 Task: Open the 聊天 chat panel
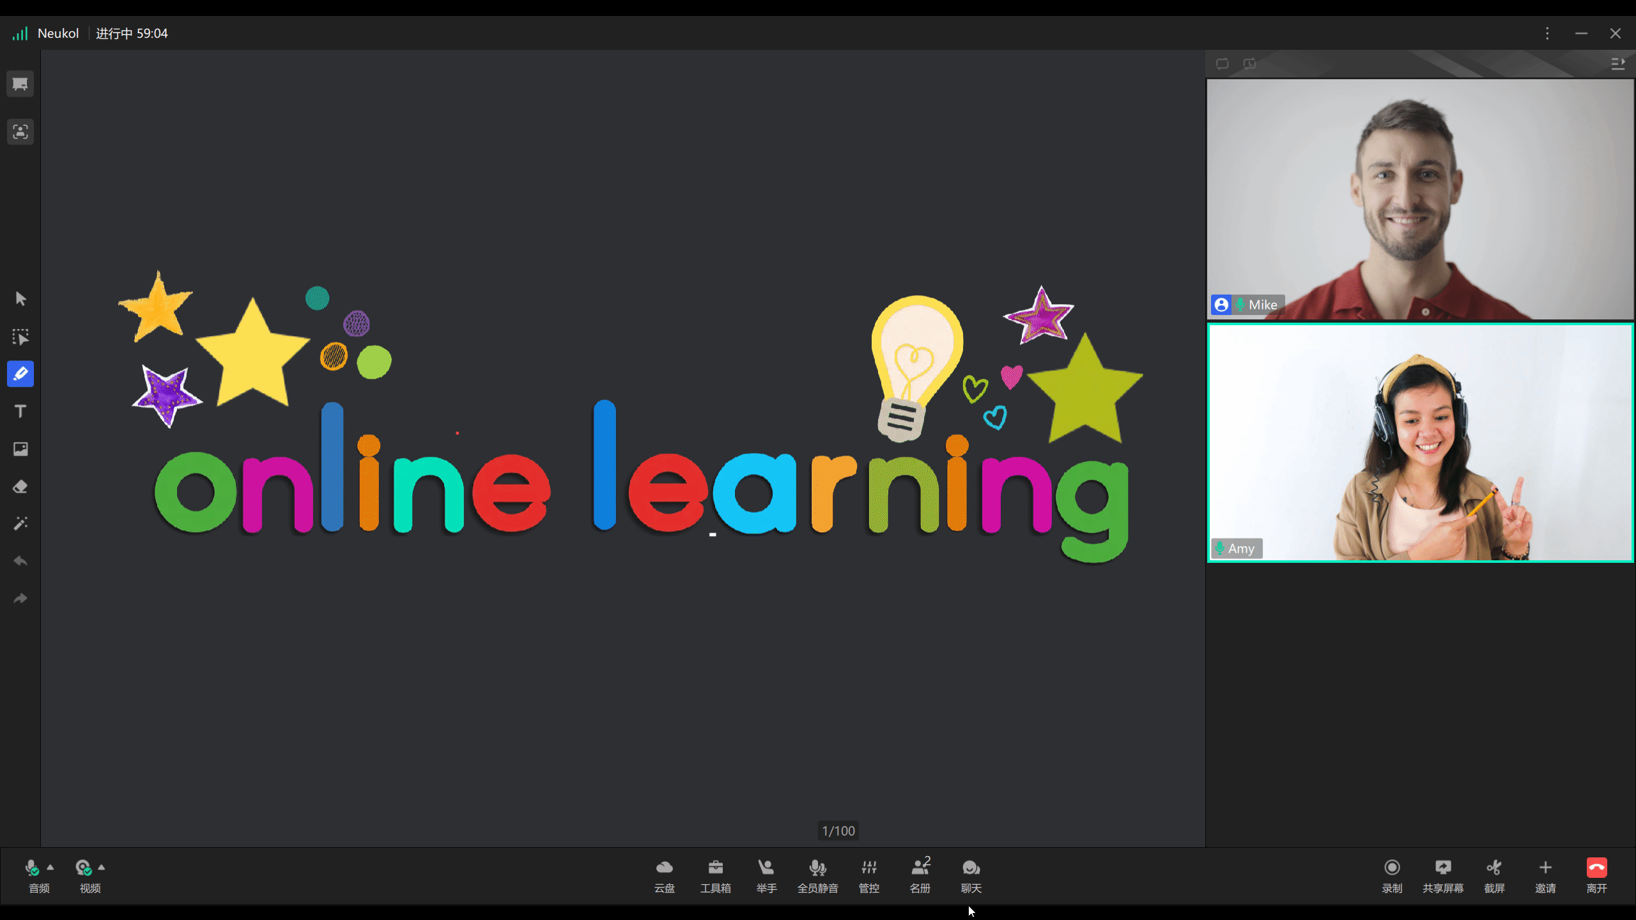point(971,876)
